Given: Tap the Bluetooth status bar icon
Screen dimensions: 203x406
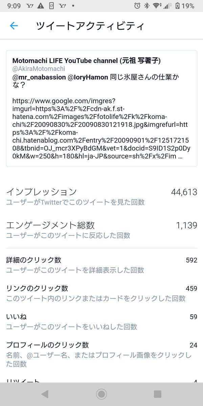Looking at the screenshot, I should 146,6.
